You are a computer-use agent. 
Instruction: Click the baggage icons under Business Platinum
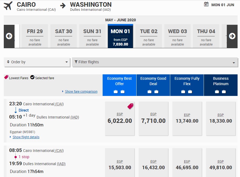[220, 92]
